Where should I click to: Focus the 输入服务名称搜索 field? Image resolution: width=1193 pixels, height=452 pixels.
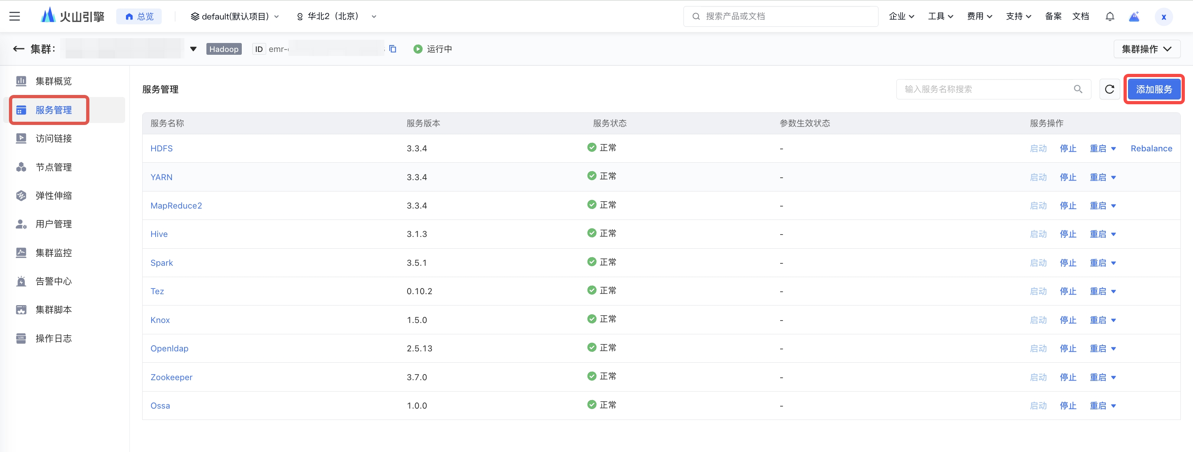[x=993, y=89]
